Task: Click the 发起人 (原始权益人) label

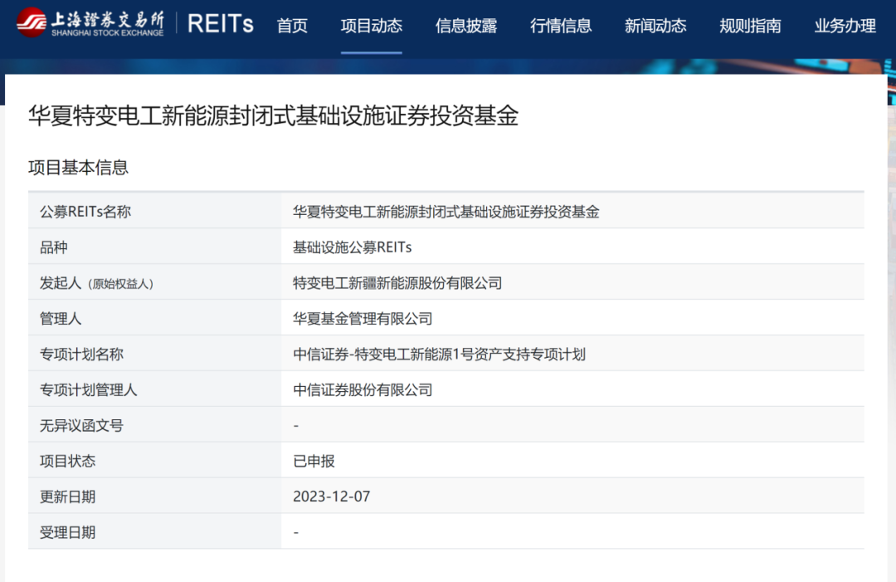Action: [x=96, y=283]
